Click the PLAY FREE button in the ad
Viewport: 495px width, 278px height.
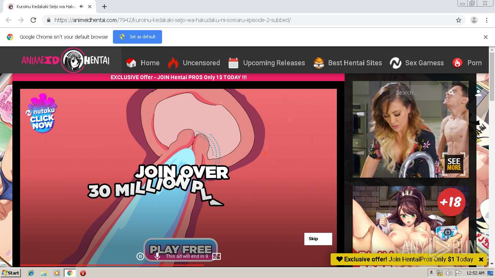coord(181,249)
